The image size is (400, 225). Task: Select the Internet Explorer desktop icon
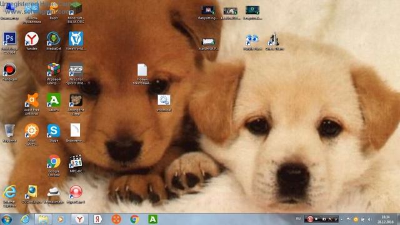click(x=9, y=196)
